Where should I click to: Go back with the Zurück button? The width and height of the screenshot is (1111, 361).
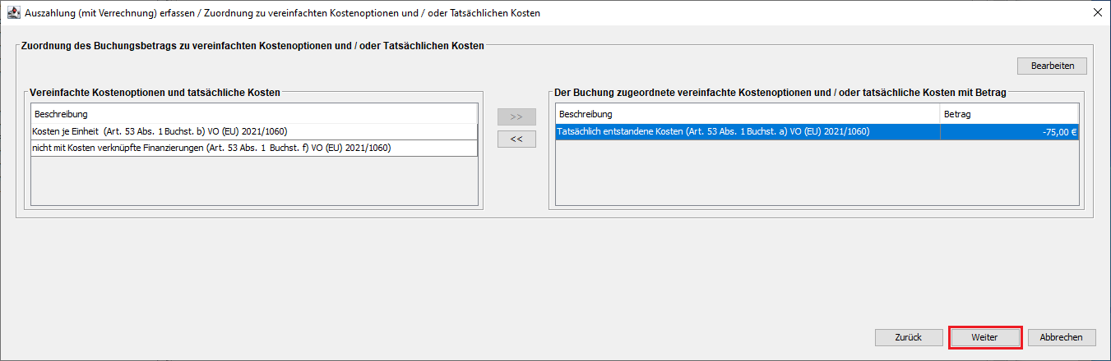908,337
